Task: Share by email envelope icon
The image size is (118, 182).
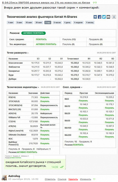Action: point(108,17)
